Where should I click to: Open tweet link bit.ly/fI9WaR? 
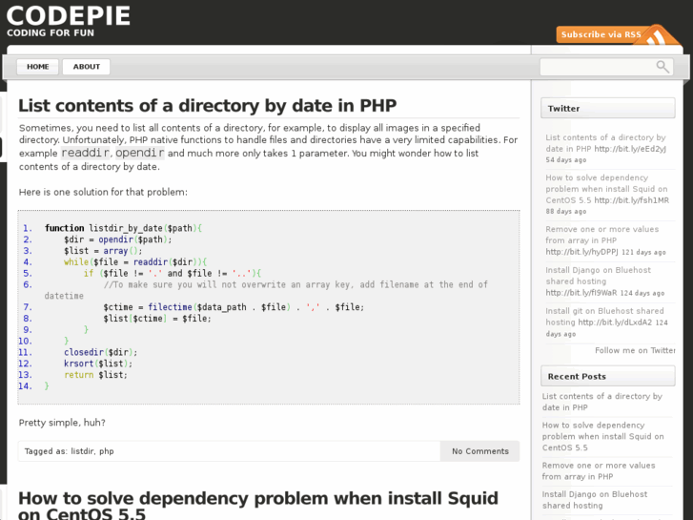(581, 293)
